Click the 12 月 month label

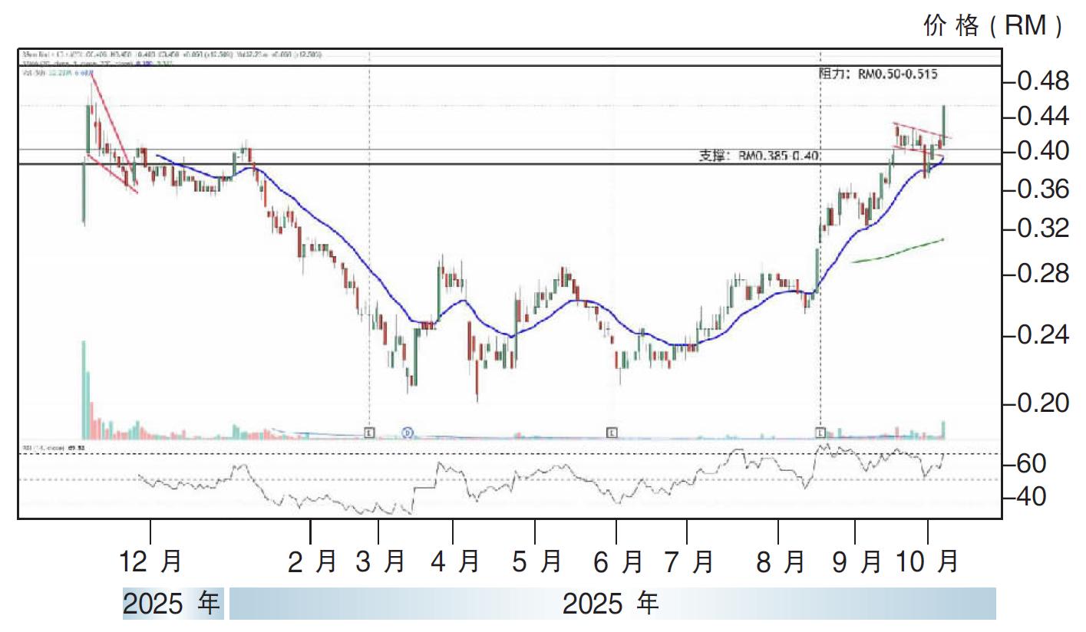tap(151, 562)
